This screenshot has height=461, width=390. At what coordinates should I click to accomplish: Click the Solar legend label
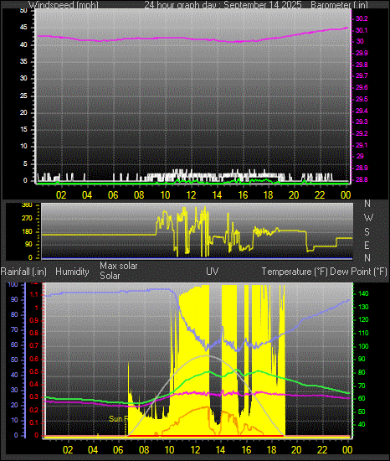point(110,276)
